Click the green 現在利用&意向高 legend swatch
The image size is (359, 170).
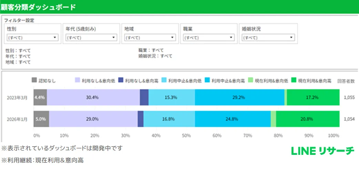click(294, 81)
